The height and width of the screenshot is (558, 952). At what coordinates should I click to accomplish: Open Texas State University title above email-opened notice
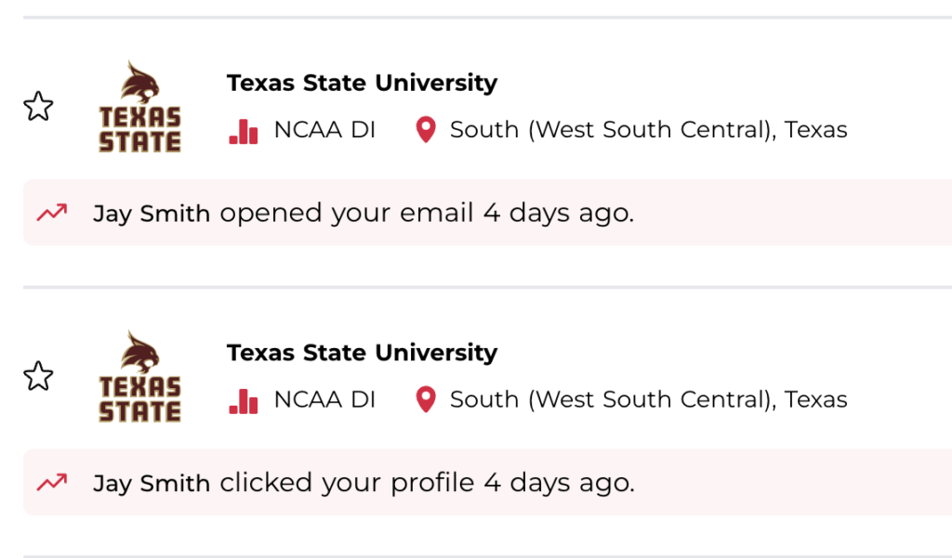pyautogui.click(x=362, y=83)
